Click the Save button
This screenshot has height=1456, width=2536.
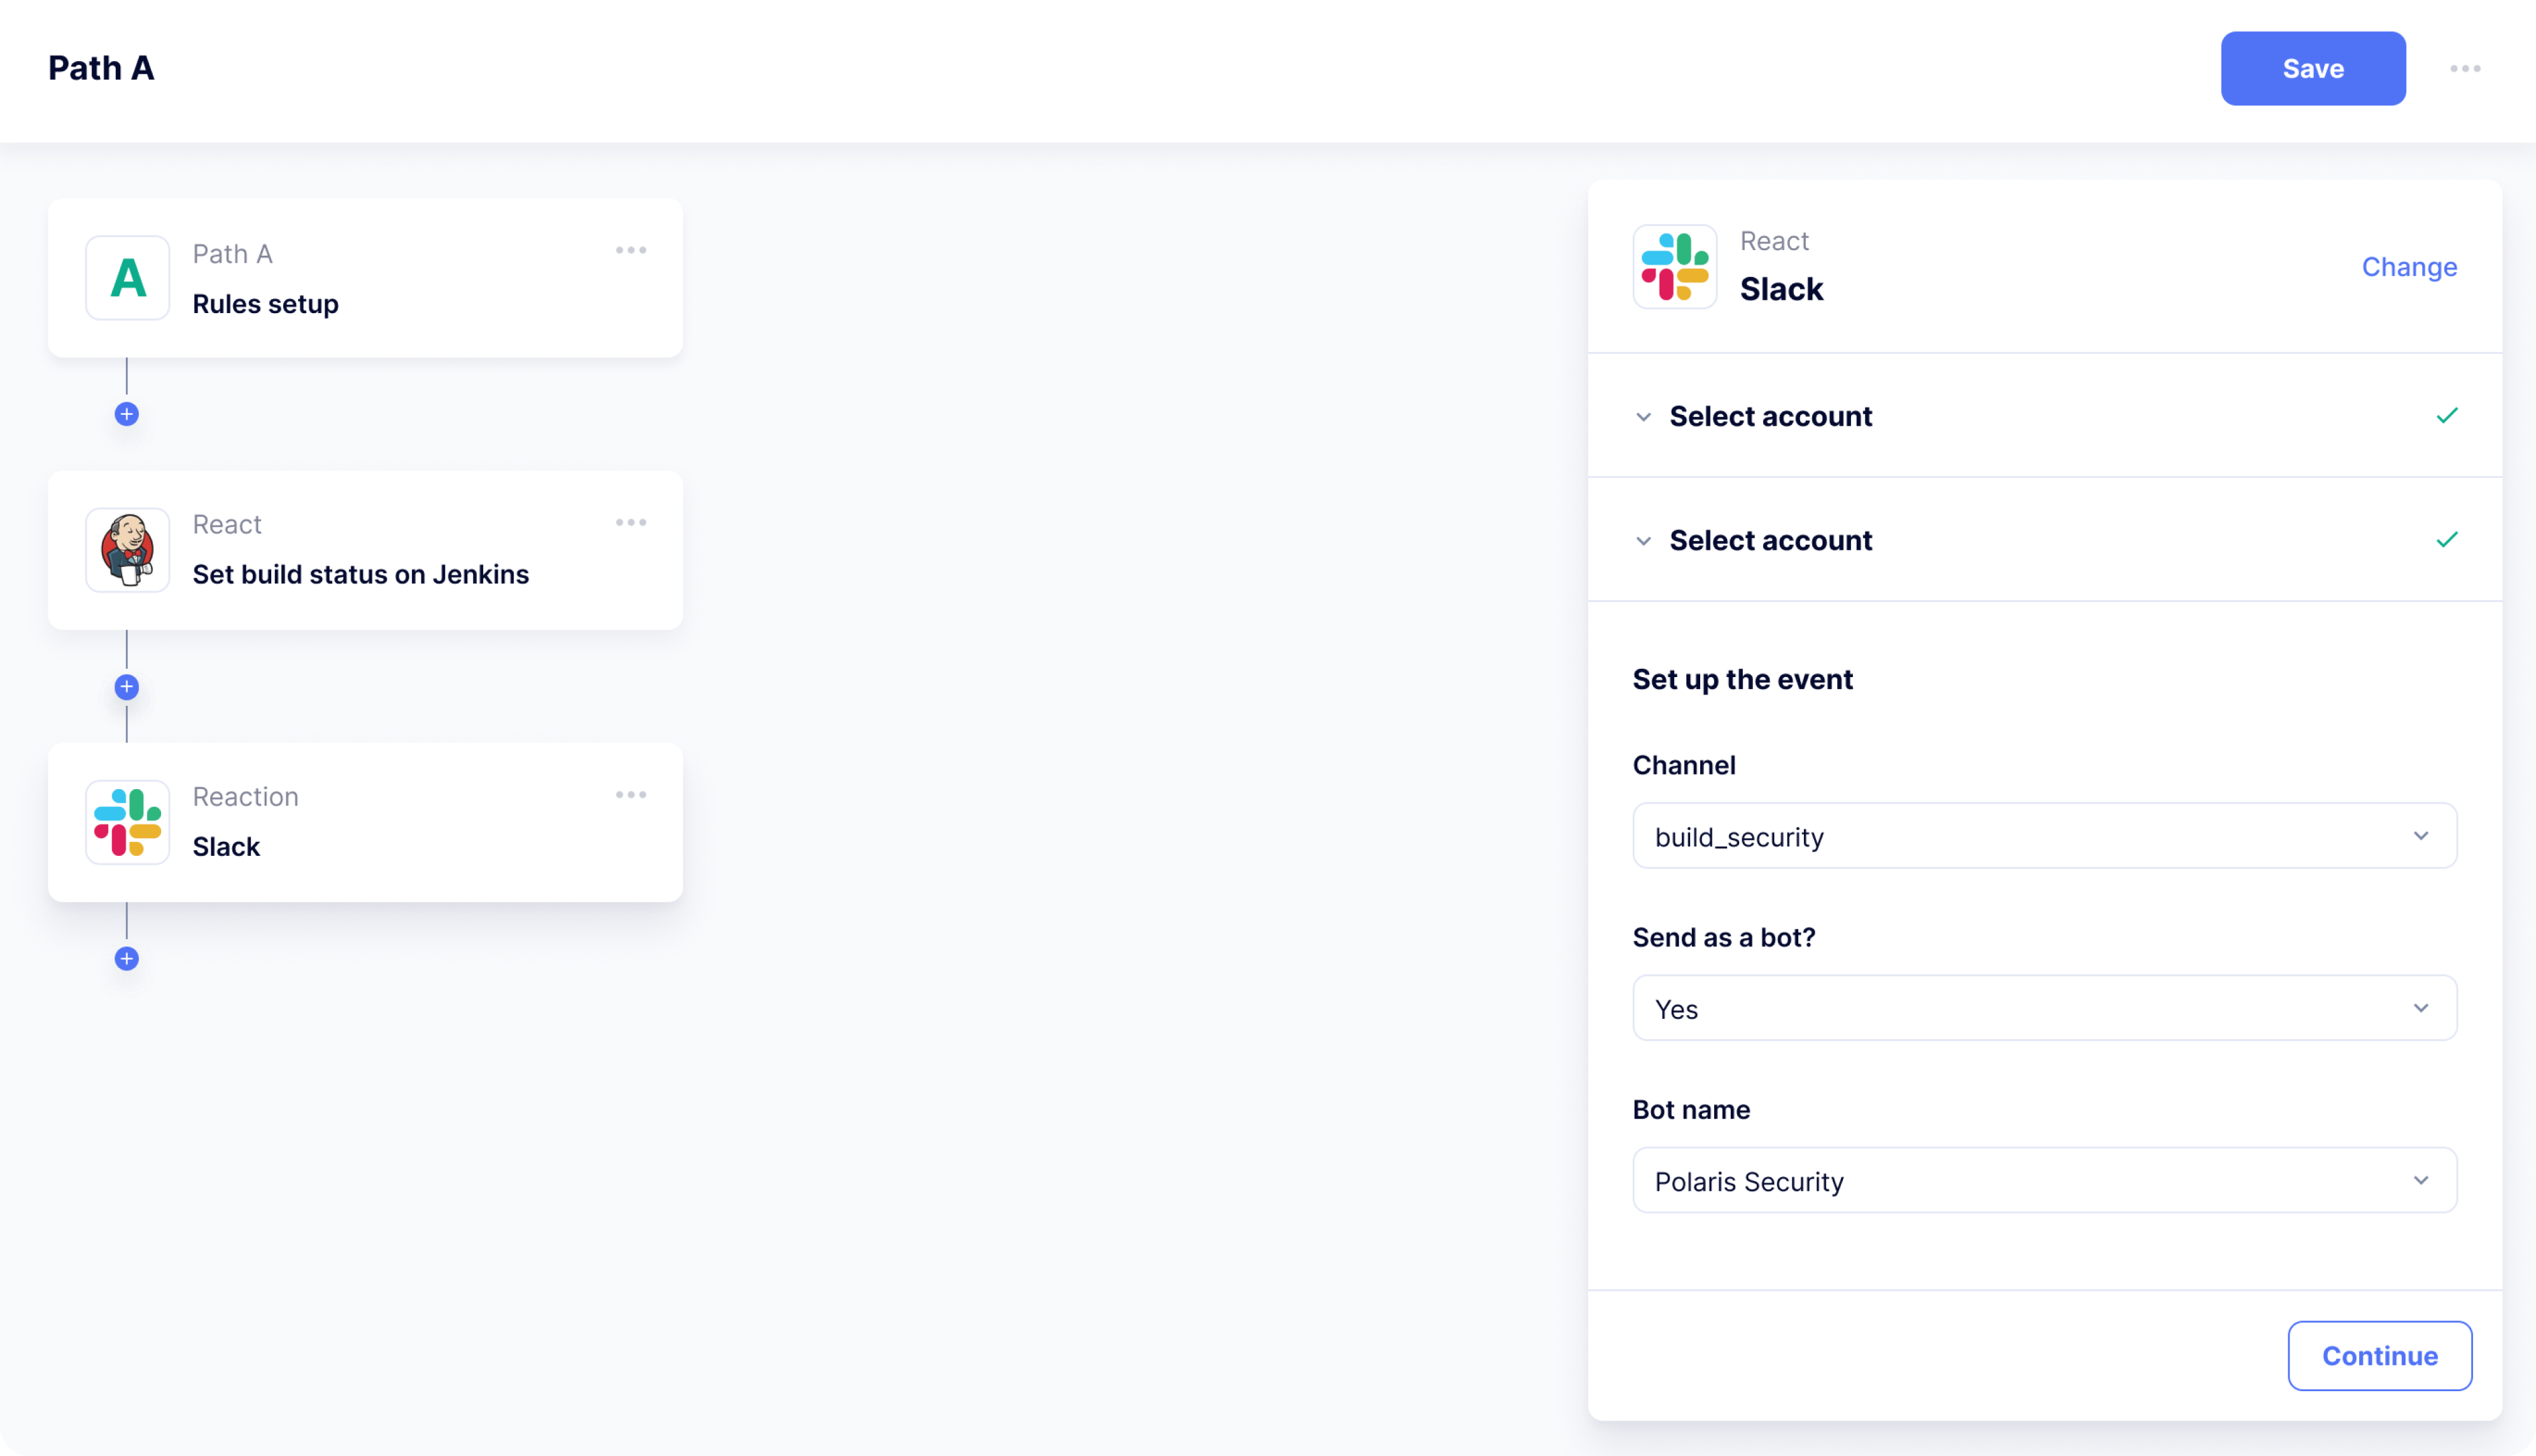click(x=2313, y=68)
